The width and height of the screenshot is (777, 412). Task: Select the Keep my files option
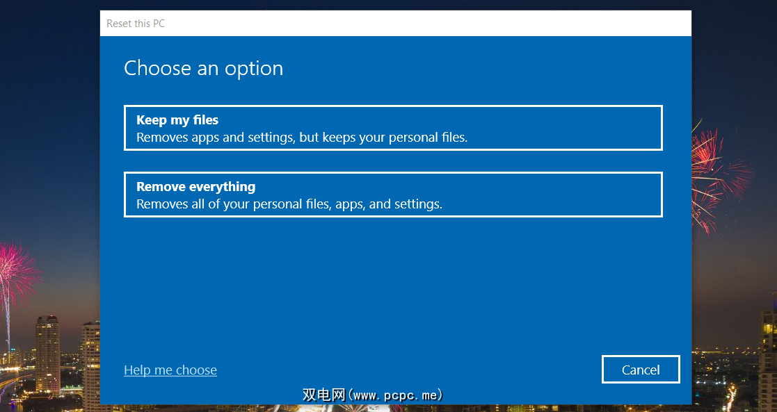click(393, 128)
